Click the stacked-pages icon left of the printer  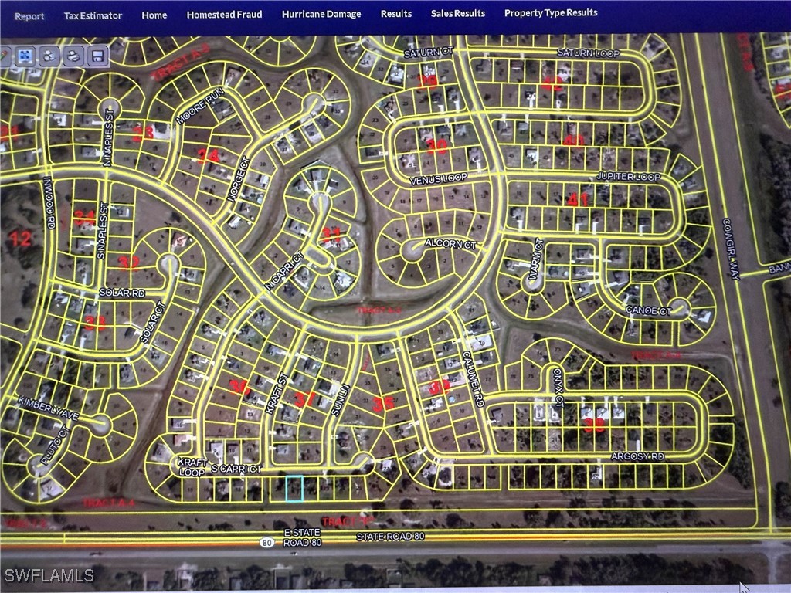point(49,55)
